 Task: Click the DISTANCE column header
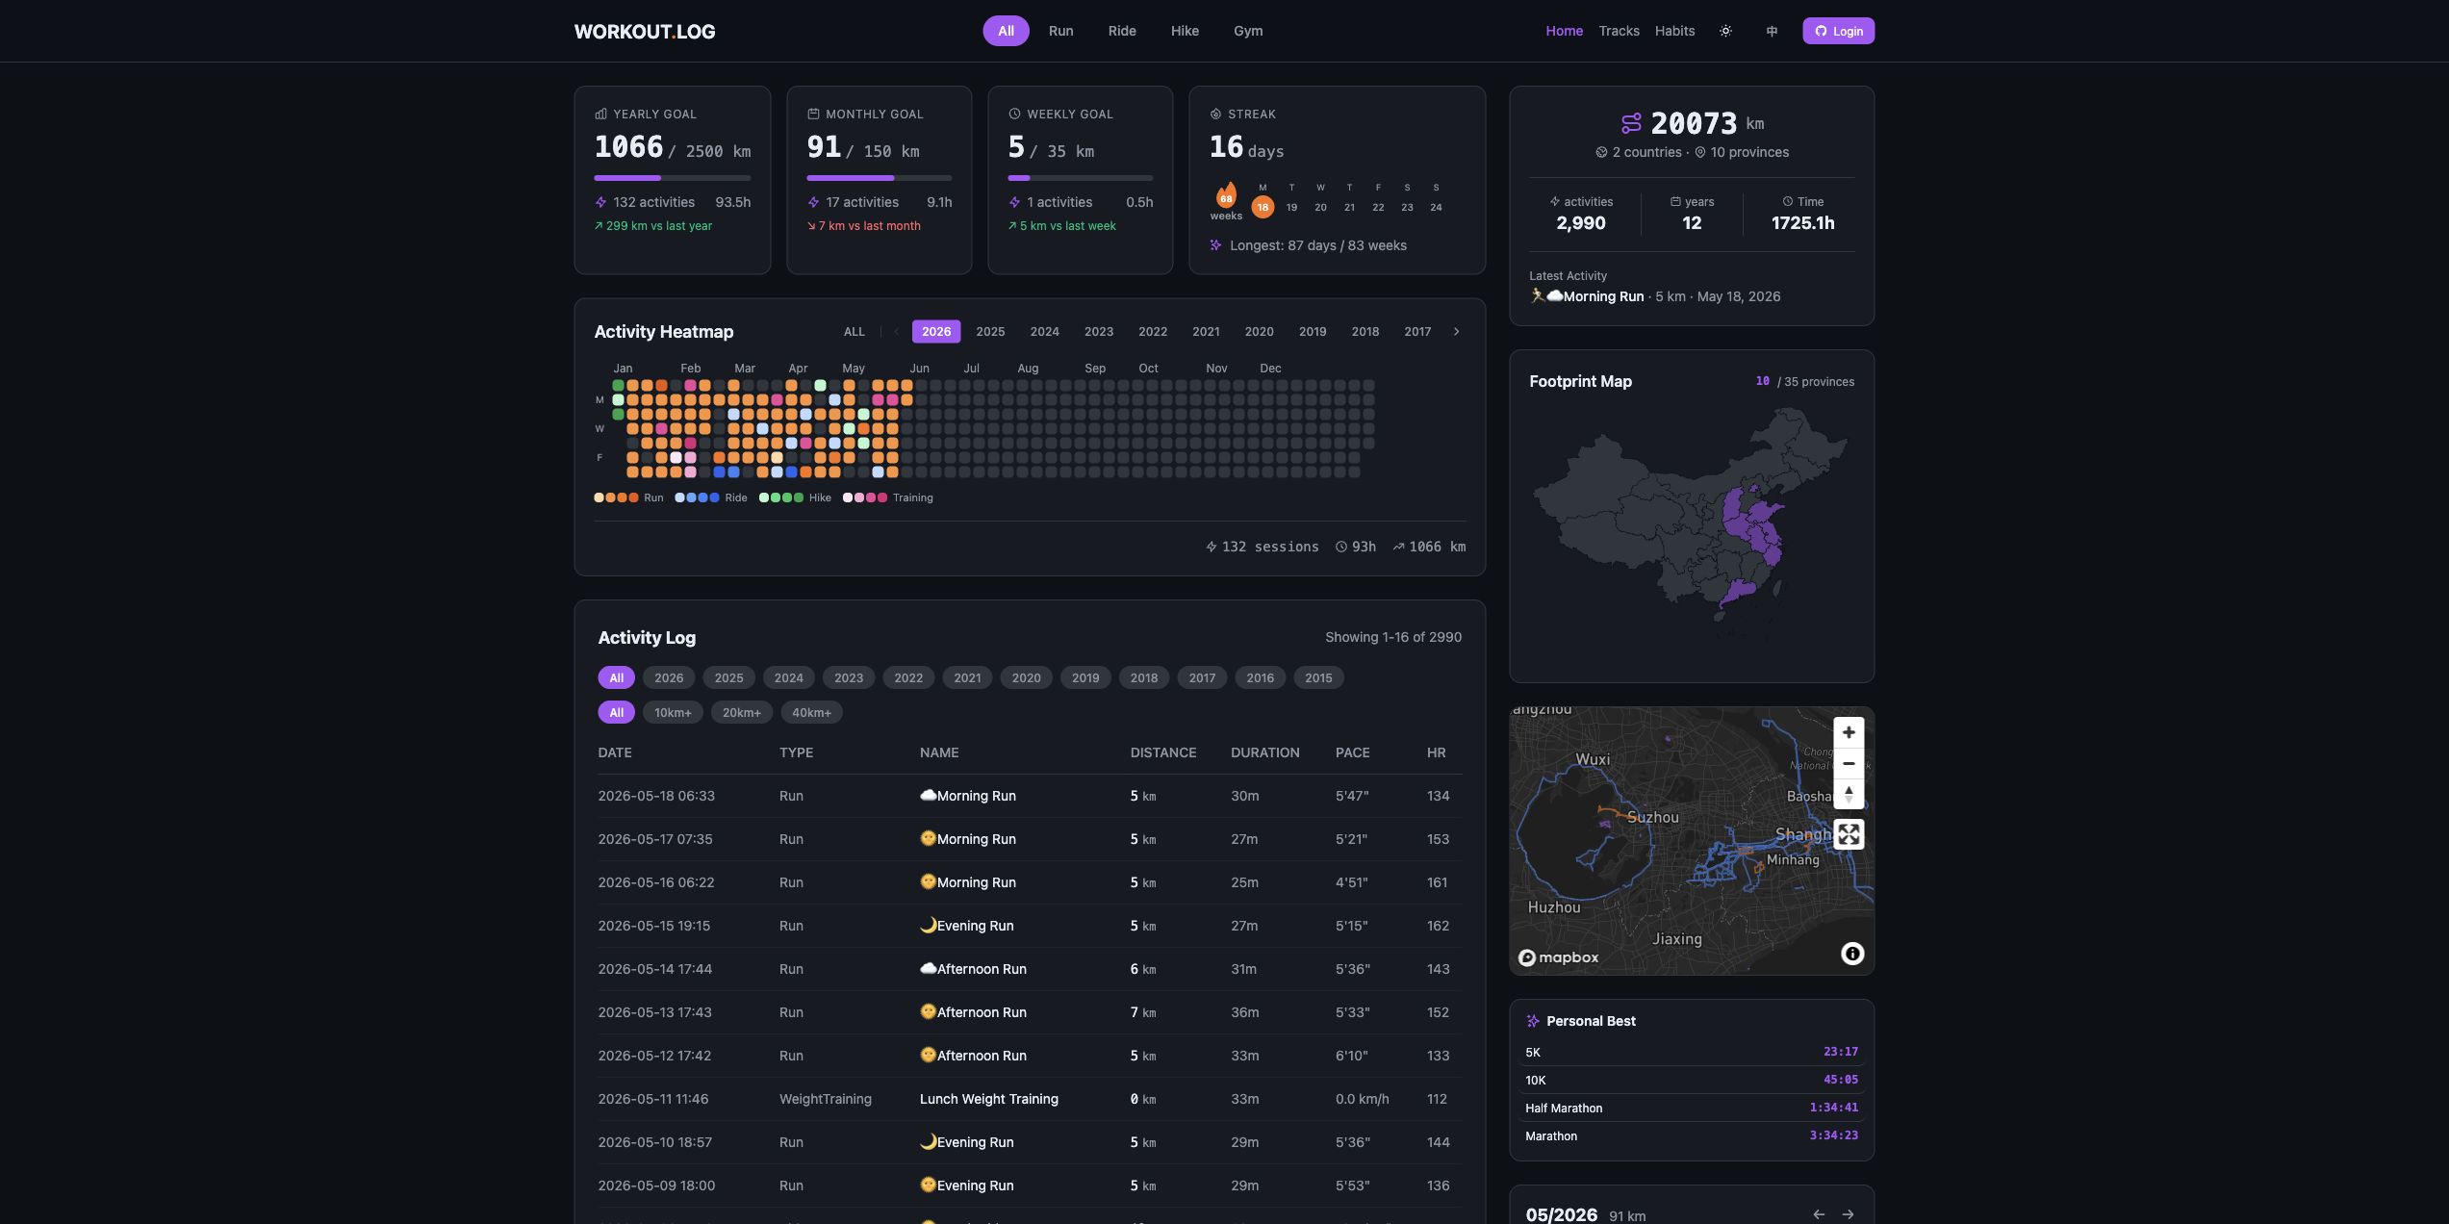point(1163,752)
